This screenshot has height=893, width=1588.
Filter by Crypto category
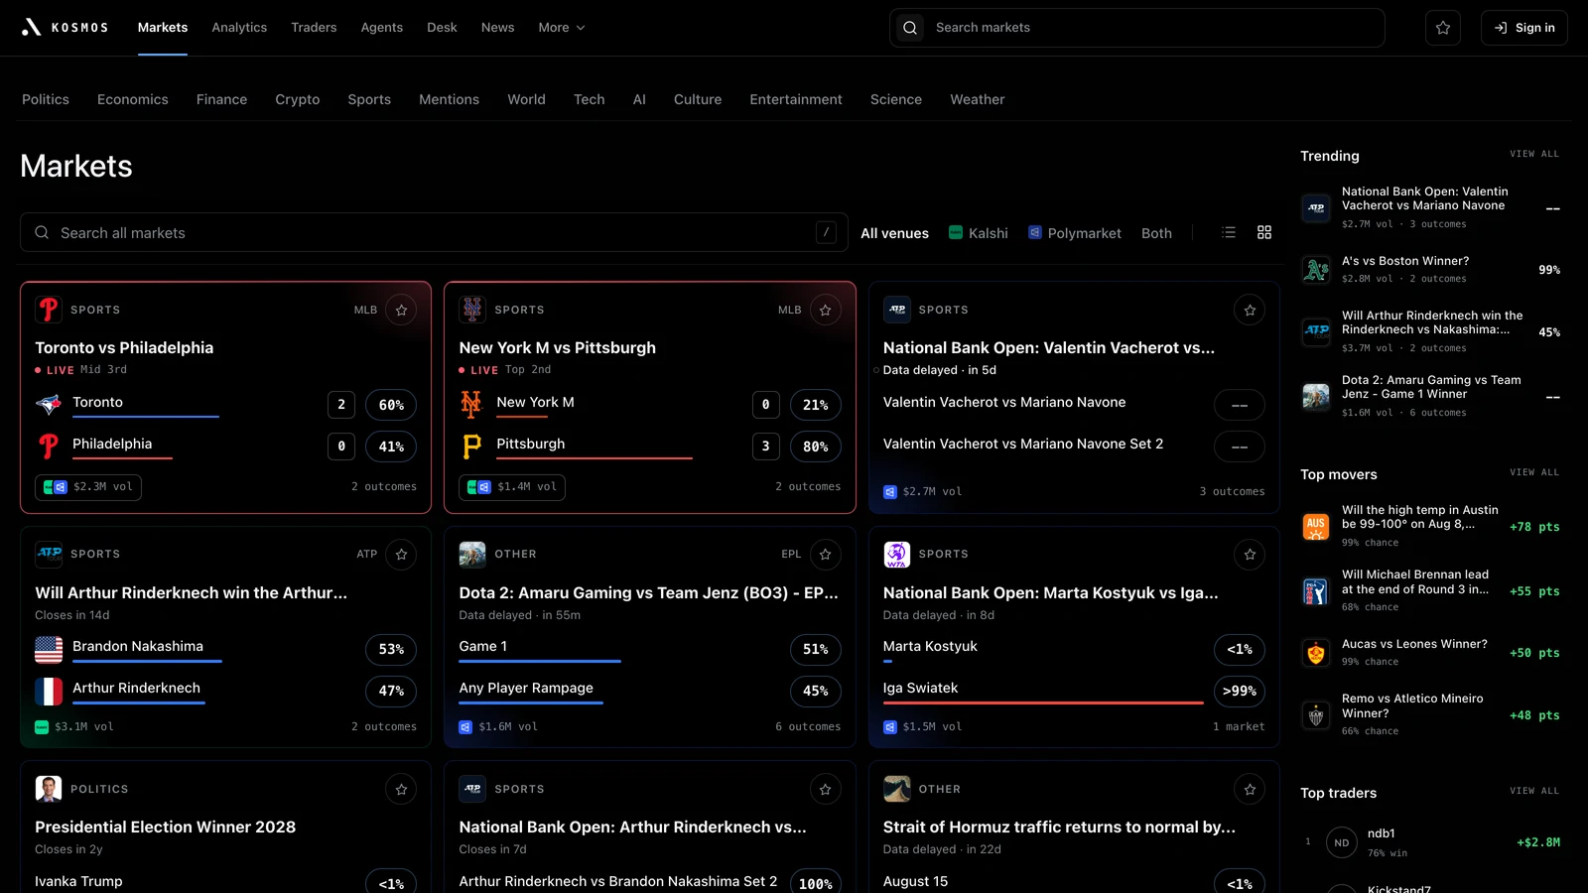coord(298,99)
